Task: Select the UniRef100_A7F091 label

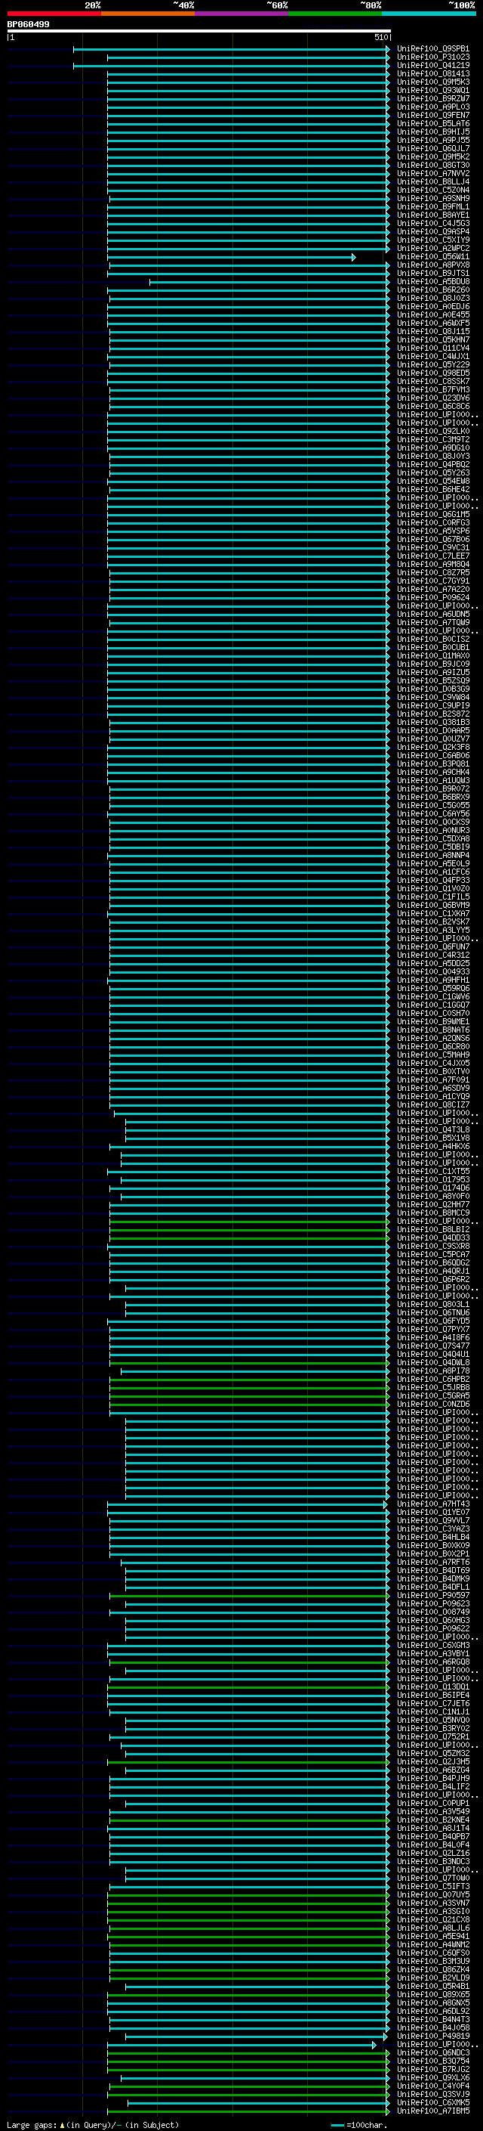Action: click(432, 1079)
